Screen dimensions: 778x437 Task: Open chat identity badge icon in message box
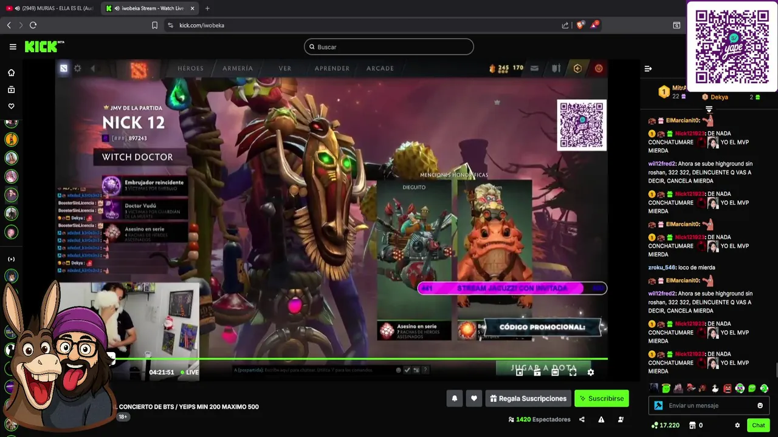(x=658, y=405)
